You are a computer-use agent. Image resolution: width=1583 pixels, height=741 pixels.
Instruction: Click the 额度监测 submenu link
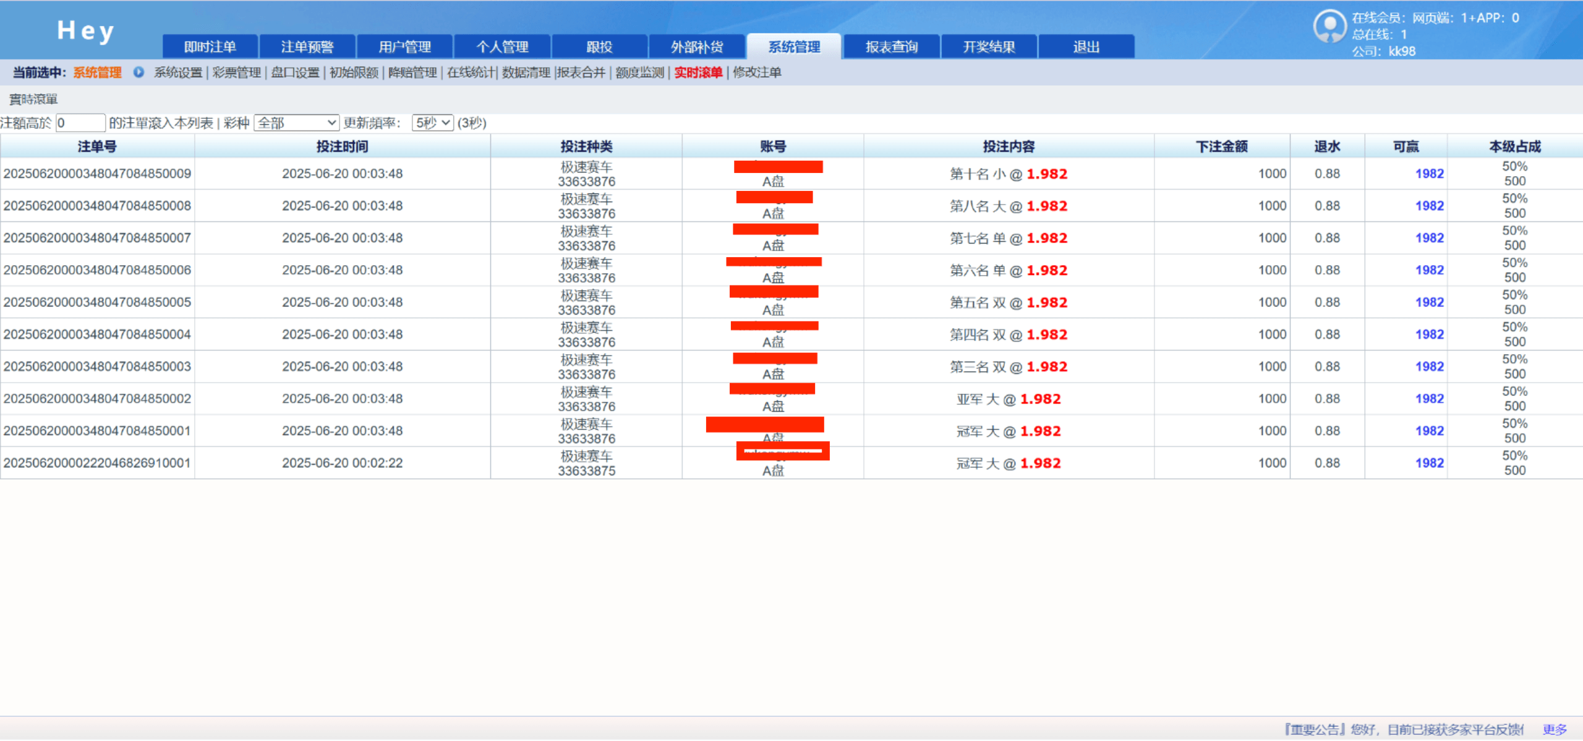point(639,73)
